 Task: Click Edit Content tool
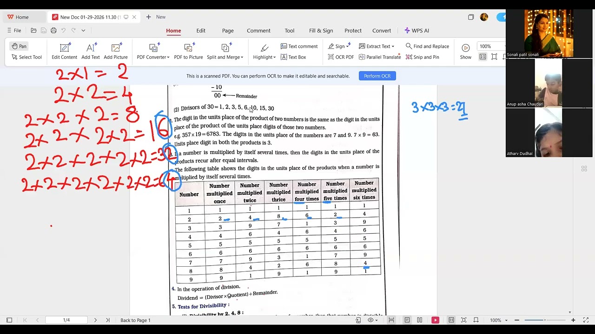(64, 51)
